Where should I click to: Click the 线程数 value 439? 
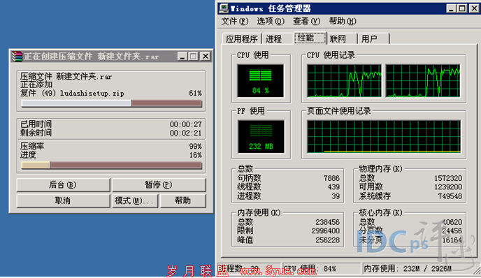333,187
